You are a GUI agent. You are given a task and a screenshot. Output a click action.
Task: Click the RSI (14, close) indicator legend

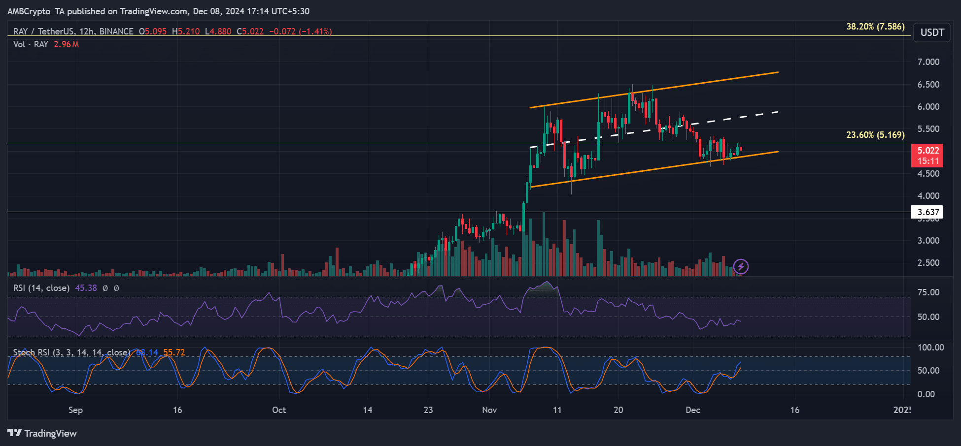pos(41,288)
